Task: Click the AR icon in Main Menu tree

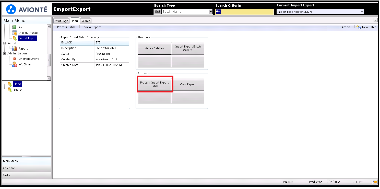Action: [14, 27]
